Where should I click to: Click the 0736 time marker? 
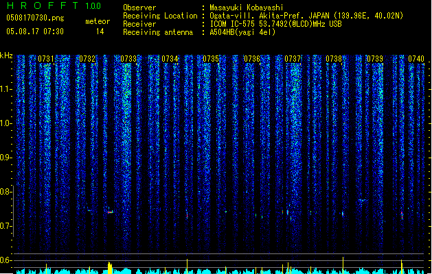tap(252, 59)
